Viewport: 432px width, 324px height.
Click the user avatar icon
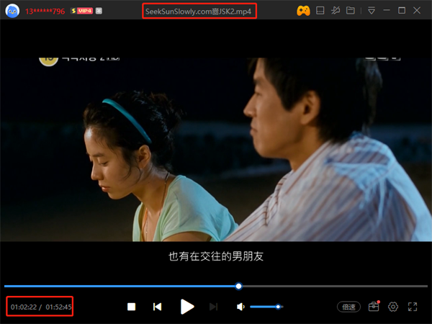[12, 11]
